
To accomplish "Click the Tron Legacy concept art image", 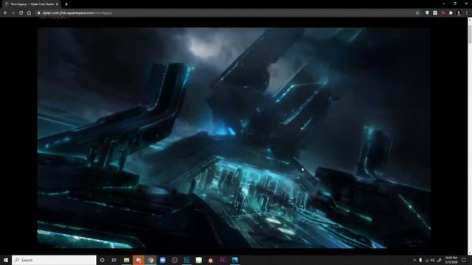I will coord(234,138).
